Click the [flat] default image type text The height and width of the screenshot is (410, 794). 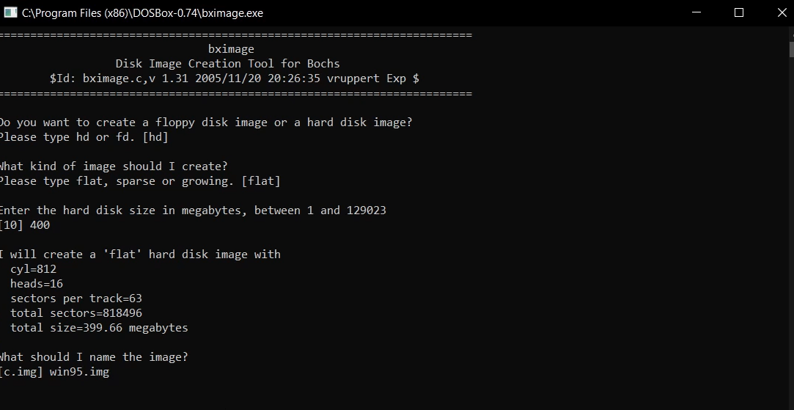click(261, 181)
